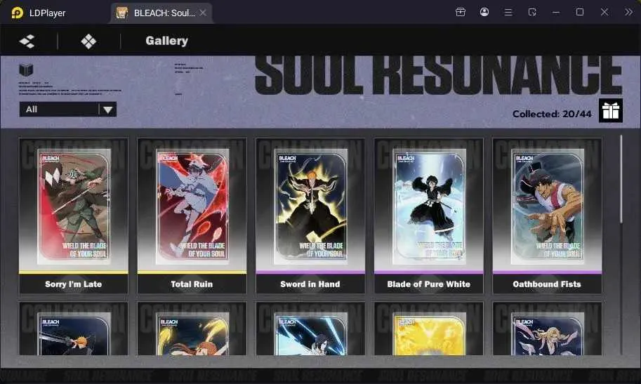
Task: Open the LDPlayer store icon in the title bar
Action: point(461,12)
